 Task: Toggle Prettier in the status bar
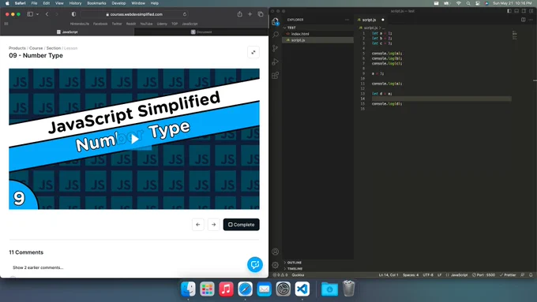[508, 275]
